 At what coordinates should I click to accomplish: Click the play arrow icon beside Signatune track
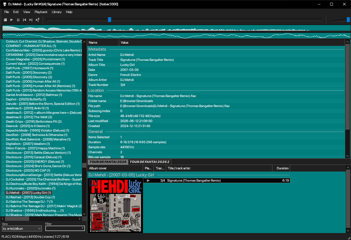point(148,180)
